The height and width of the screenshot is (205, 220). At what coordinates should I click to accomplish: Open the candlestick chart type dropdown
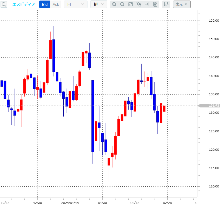click(x=99, y=4)
